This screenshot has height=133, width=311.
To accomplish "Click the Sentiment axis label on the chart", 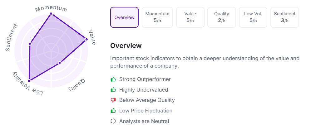I will [12, 37].
